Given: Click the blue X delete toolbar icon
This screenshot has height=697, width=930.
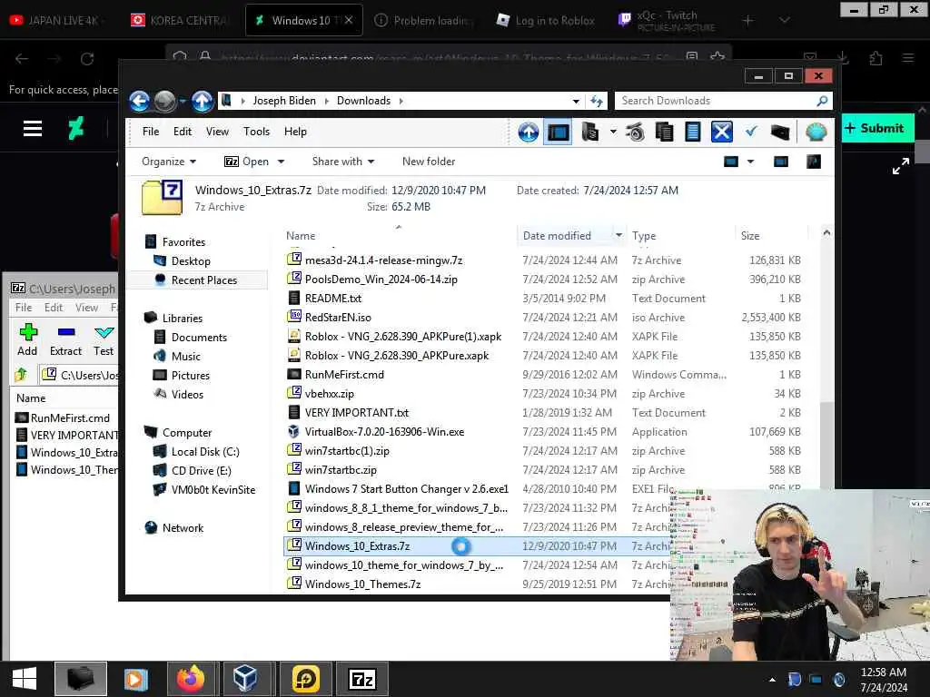Looking at the screenshot, I should pyautogui.click(x=721, y=132).
